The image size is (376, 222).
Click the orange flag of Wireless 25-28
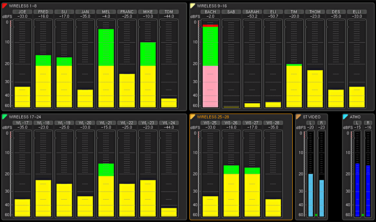click(193, 117)
